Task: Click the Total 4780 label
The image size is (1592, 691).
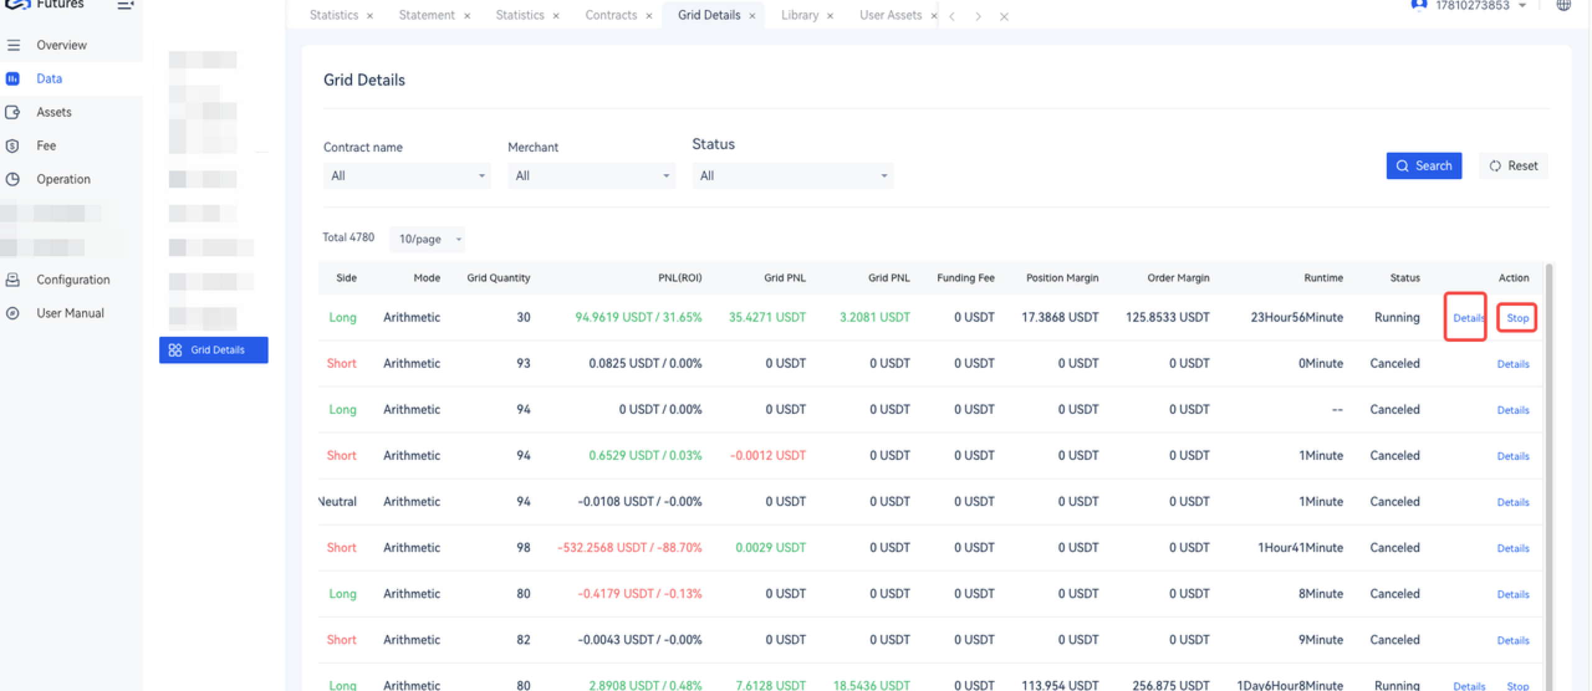Action: pos(348,237)
